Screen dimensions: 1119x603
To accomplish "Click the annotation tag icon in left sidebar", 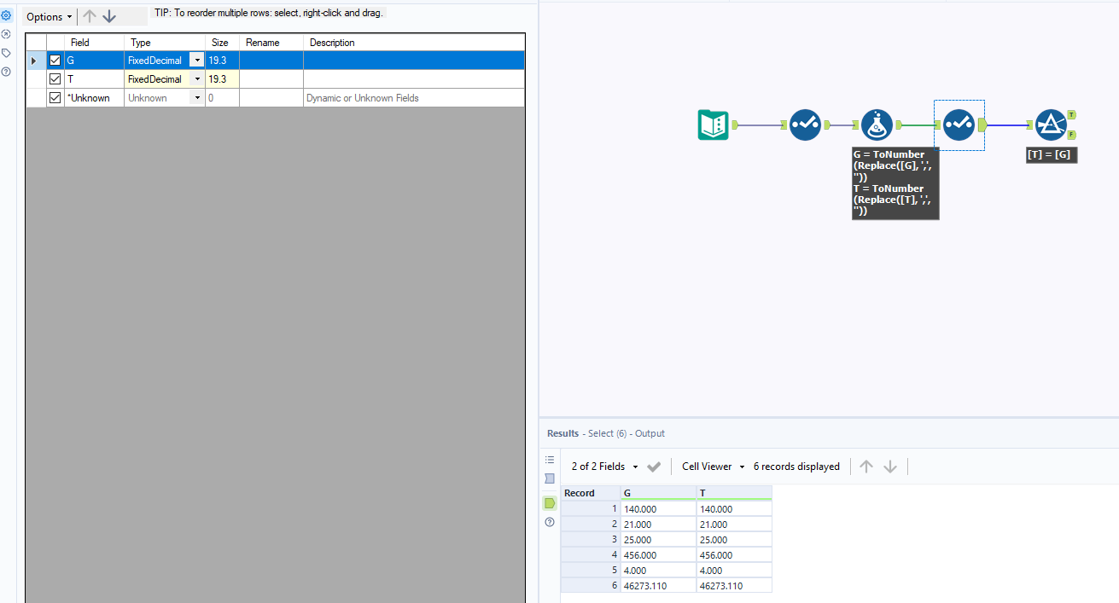I will pos(6,52).
